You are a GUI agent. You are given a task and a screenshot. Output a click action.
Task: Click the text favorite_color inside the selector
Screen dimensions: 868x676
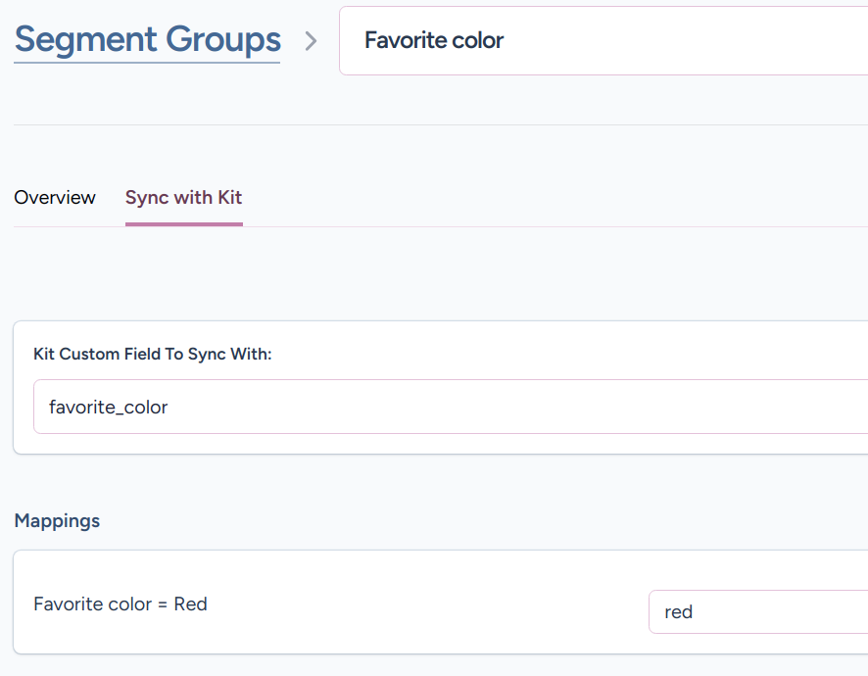pos(108,408)
